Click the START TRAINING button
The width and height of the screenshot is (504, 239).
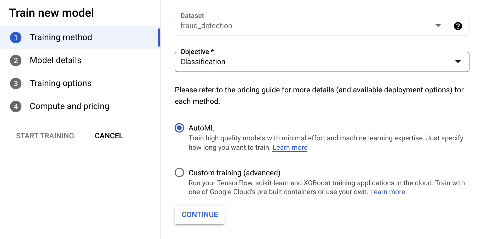pos(45,136)
